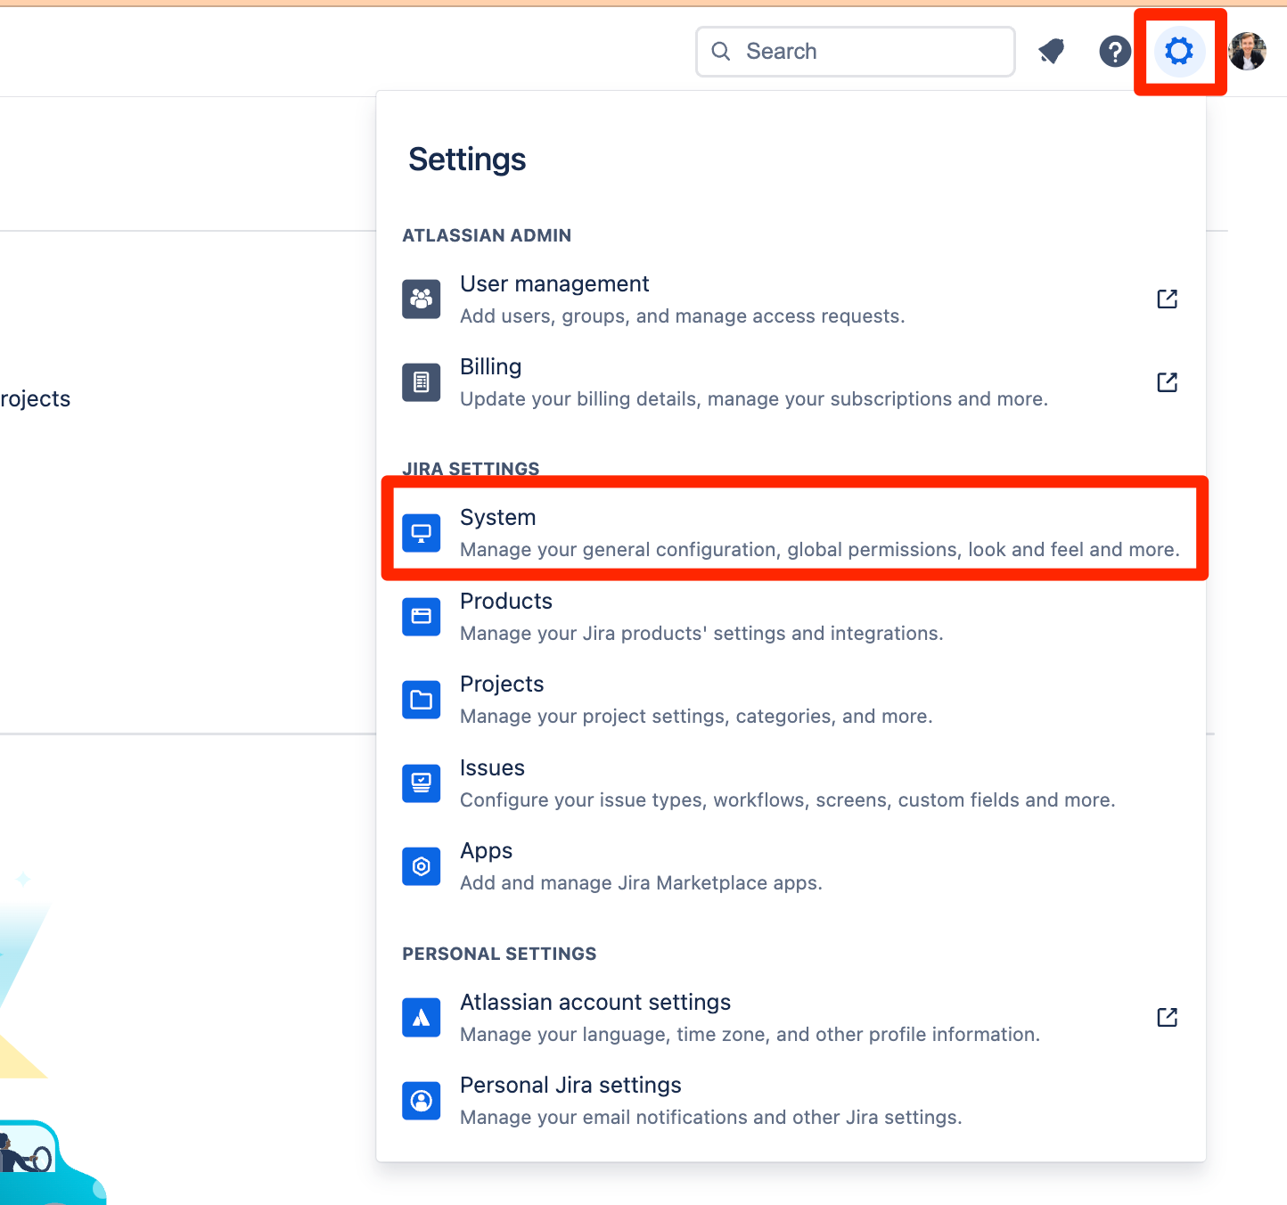The height and width of the screenshot is (1205, 1287).
Task: Open Billing via its external link arrow
Action: [1167, 381]
